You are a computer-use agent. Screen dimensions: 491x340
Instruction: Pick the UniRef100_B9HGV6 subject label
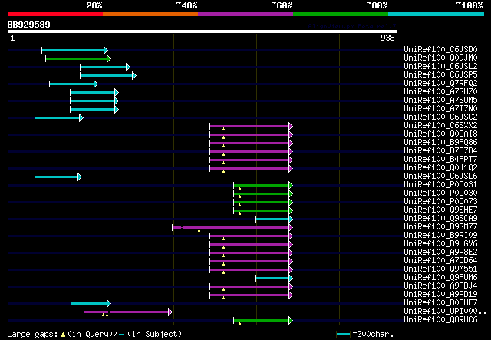(440, 244)
